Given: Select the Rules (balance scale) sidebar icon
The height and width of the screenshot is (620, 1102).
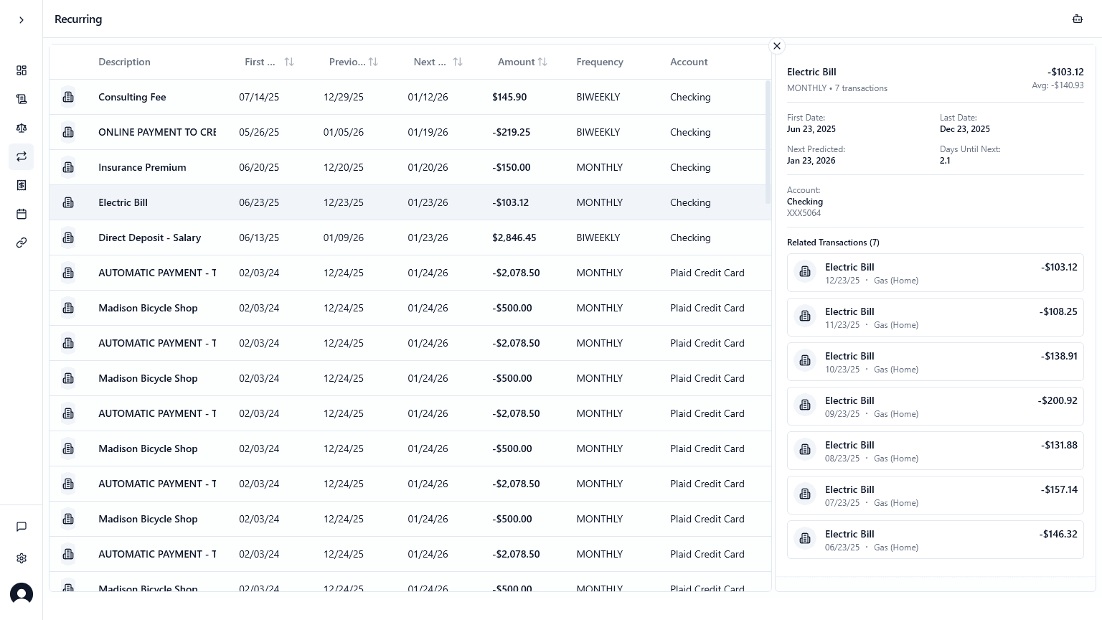Looking at the screenshot, I should pyautogui.click(x=22, y=128).
